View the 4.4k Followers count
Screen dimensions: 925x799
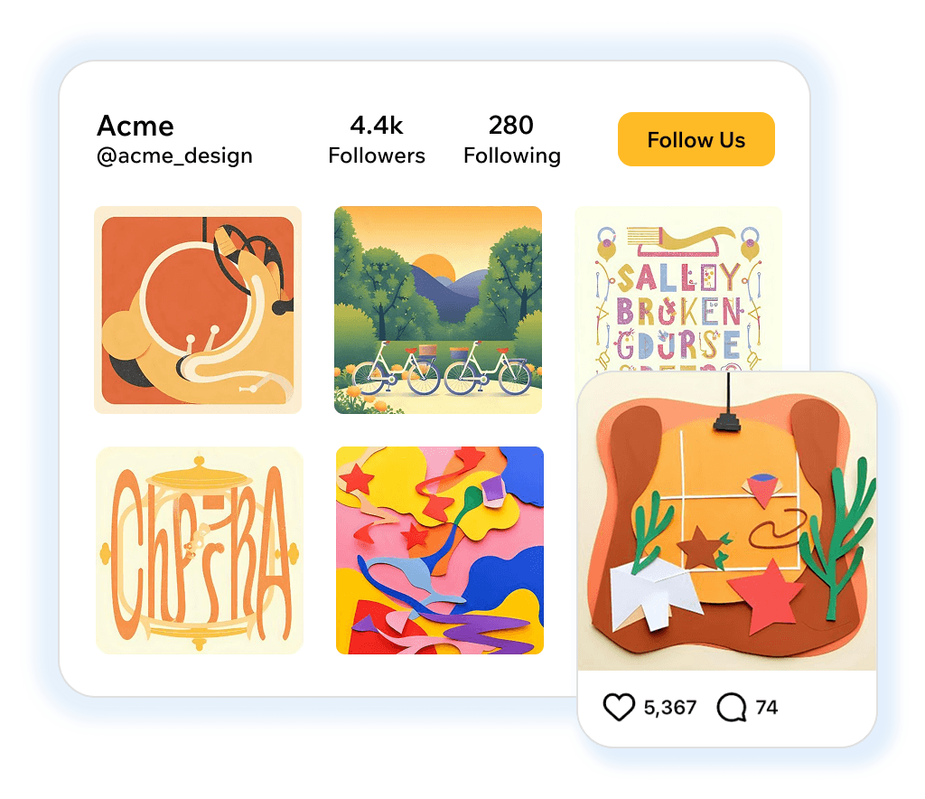click(x=377, y=125)
